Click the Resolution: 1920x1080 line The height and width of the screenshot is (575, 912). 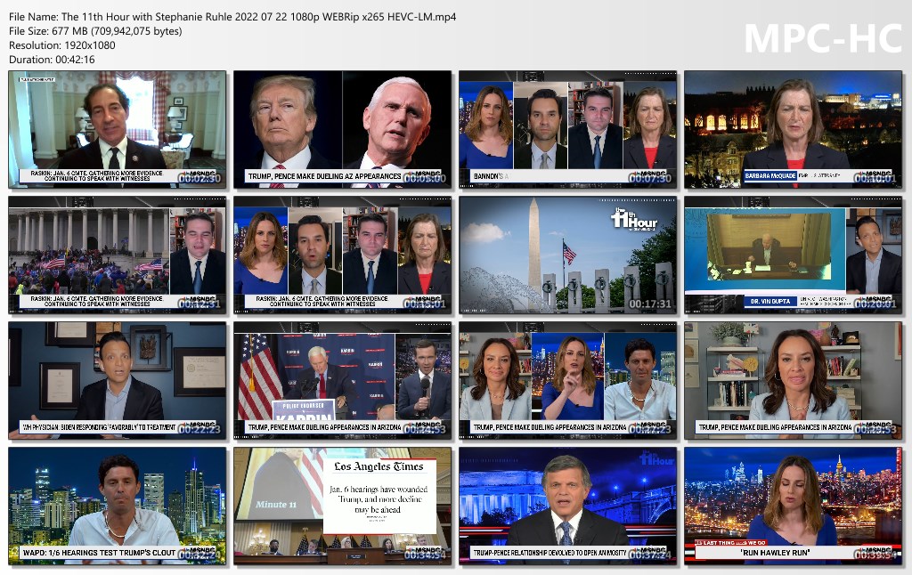pos(62,45)
